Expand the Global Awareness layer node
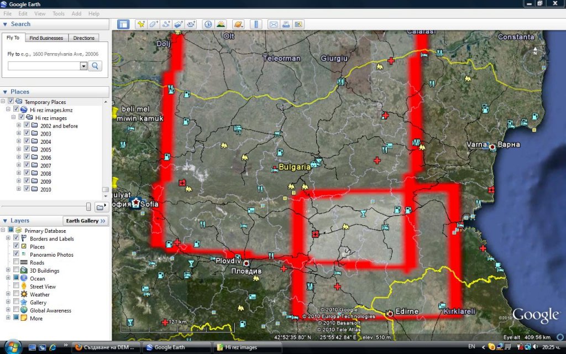This screenshot has height=354, width=566. pyautogui.click(x=8, y=310)
